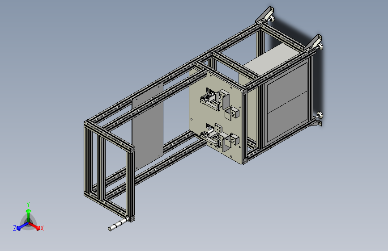Image resolution: width=388 pixels, height=251 pixels.
Task: Click the red X axis of the triad
Action: 34,226
